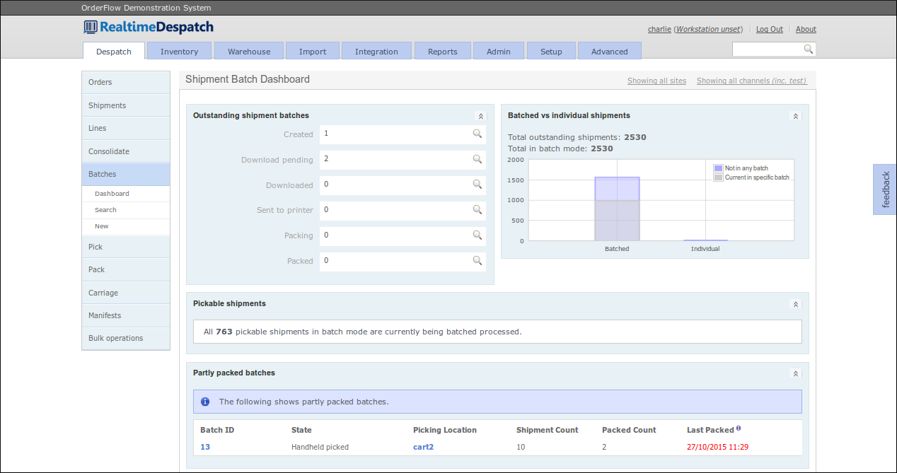Open the Setup tab
Screen dimensions: 897x473
551,51
